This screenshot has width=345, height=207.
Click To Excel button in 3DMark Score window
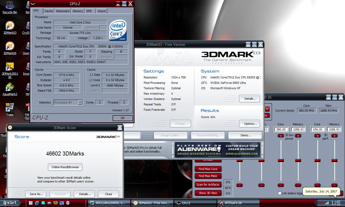[x=60, y=194]
